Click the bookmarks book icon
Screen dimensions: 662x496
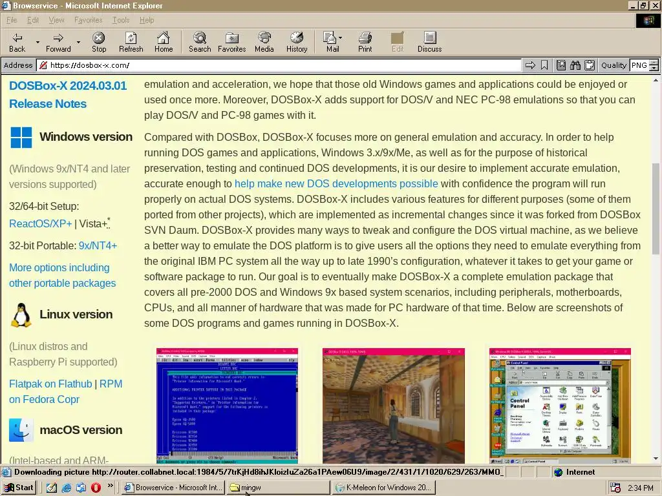[x=561, y=65]
